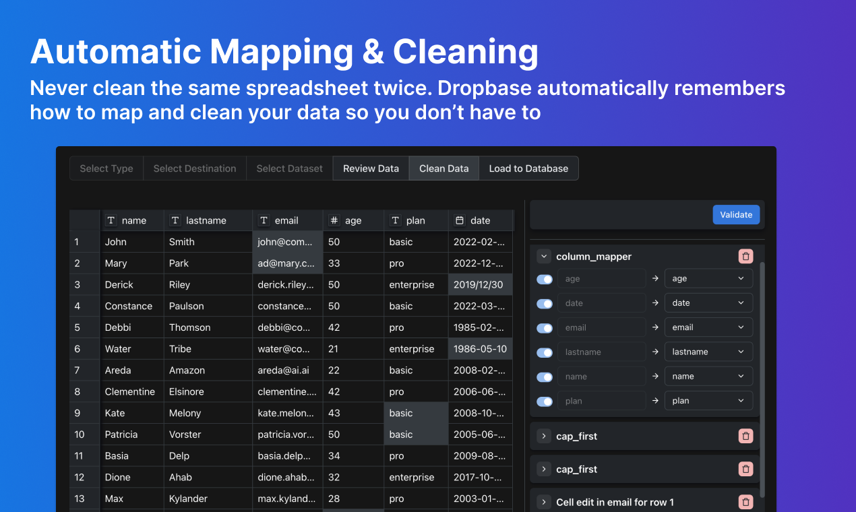Viewport: 856px width, 512px height.
Task: Click the calendar type icon for date column
Action: pos(460,220)
